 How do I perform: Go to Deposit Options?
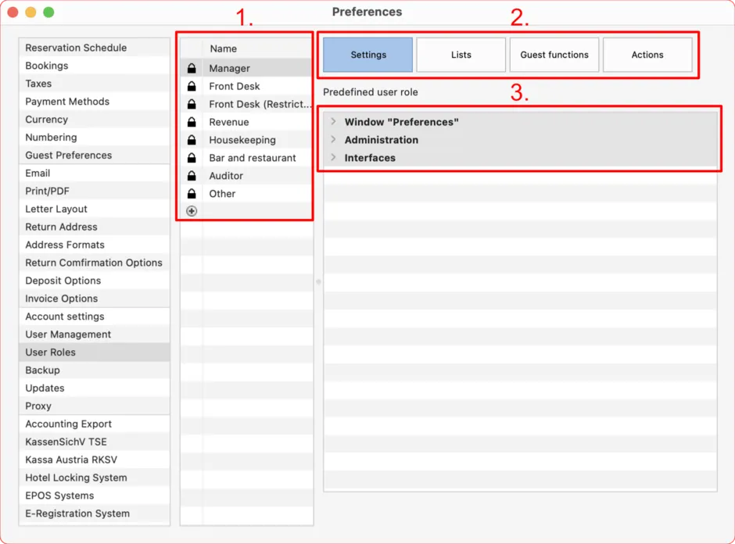pos(94,281)
